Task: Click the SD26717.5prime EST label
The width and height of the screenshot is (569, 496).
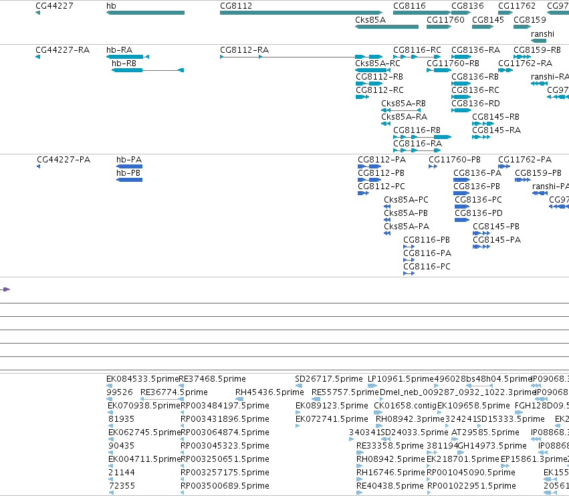Action: click(x=329, y=379)
